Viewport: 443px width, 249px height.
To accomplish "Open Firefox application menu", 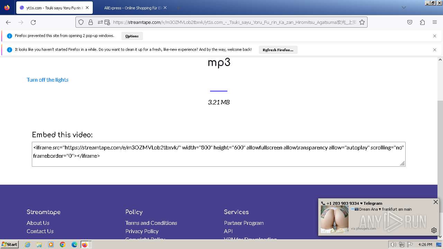I will (x=435, y=22).
